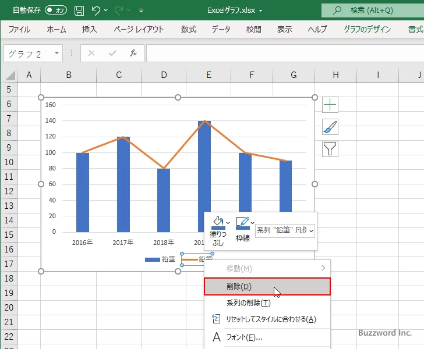The width and height of the screenshot is (424, 349).
Task: Click the 移動(M) submenu entry
Action: click(x=267, y=269)
